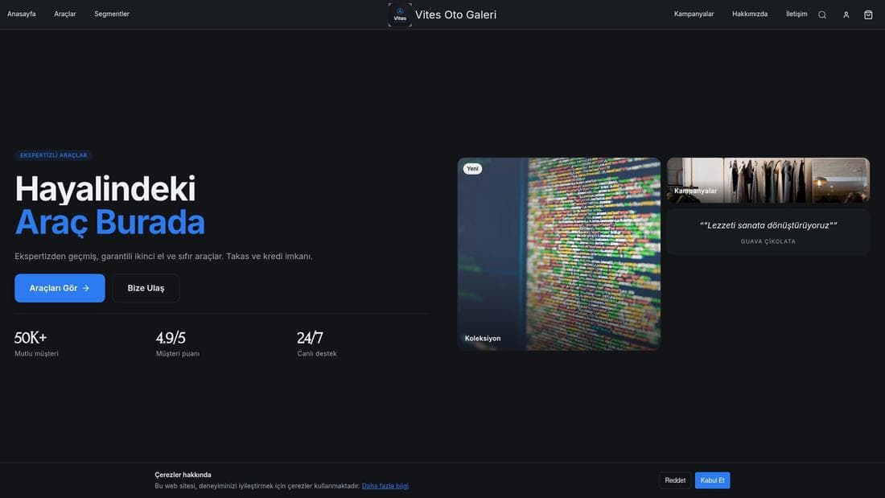Screen dimensions: 885x498
Task: Click the Yeni badge on Koleksiyon card
Action: click(x=472, y=168)
